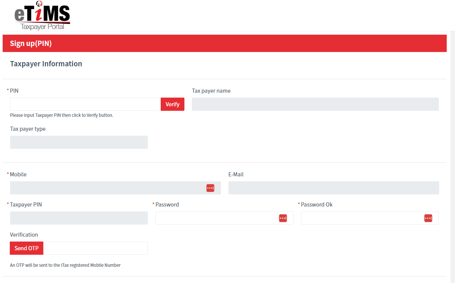The height and width of the screenshot is (283, 455).
Task: Click the Sign up(PIN) header text
Action: (31, 43)
